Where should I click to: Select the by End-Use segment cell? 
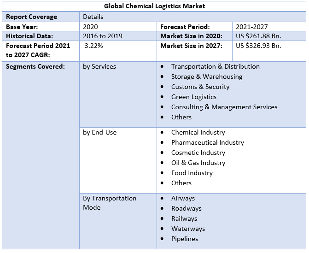[99, 132]
